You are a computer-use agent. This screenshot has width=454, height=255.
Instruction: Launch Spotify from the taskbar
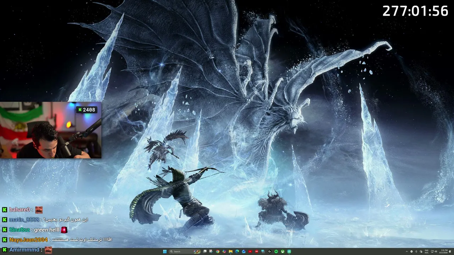(276, 251)
